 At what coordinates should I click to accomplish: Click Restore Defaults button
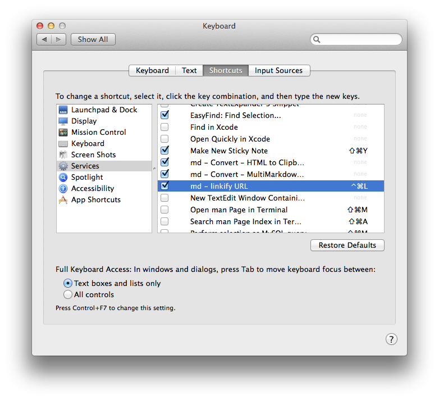[347, 245]
